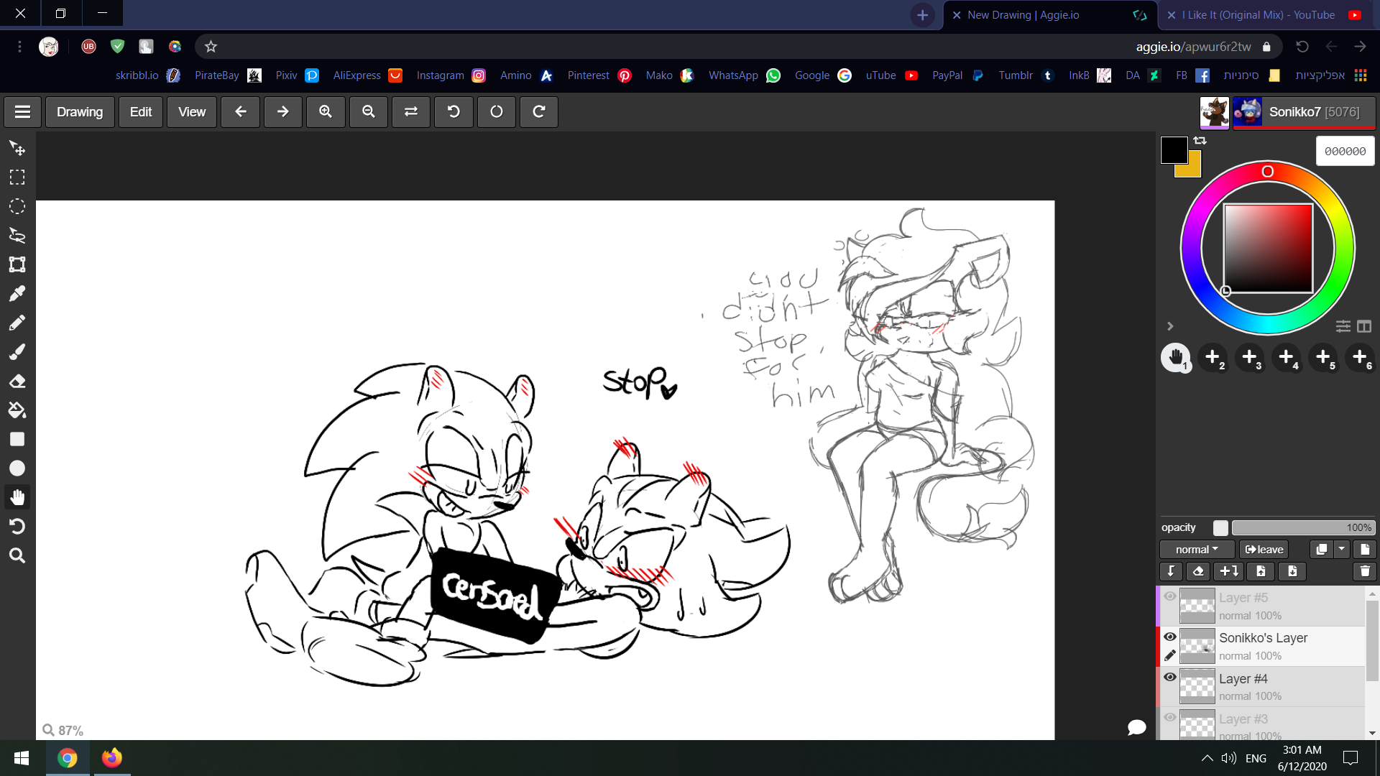1380x776 pixels.
Task: Click the leave layer button
Action: coord(1264,550)
